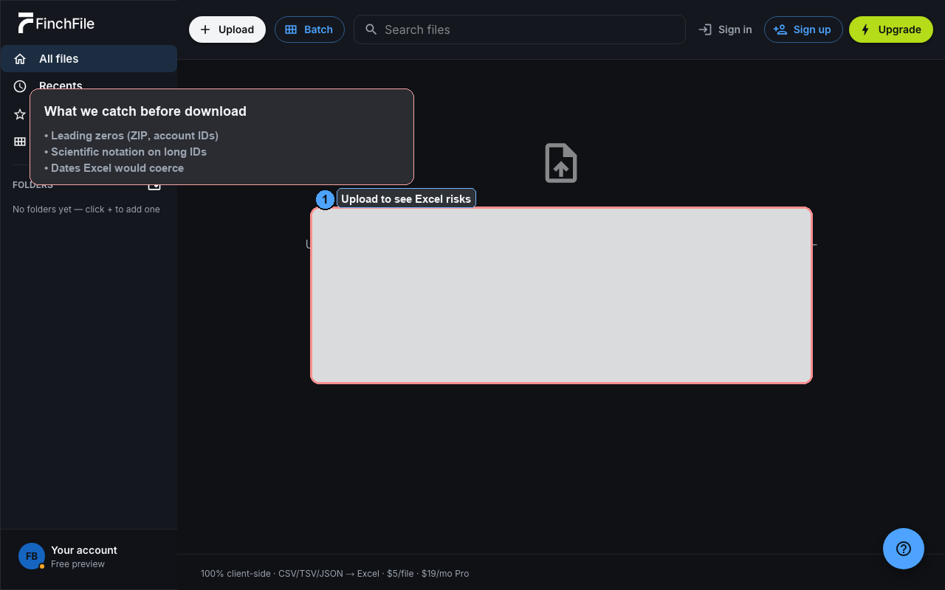Select 'Scientific notation on long IDs' line
Viewport: 945px width, 590px height.
click(x=126, y=152)
